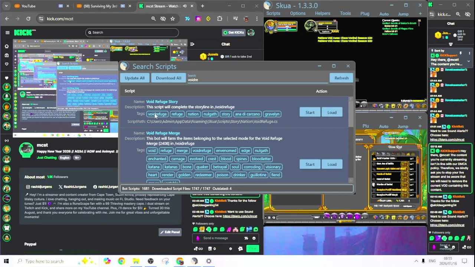The height and width of the screenshot is (267, 475).
Task: Open a new Chrome tab
Action: point(202,6)
